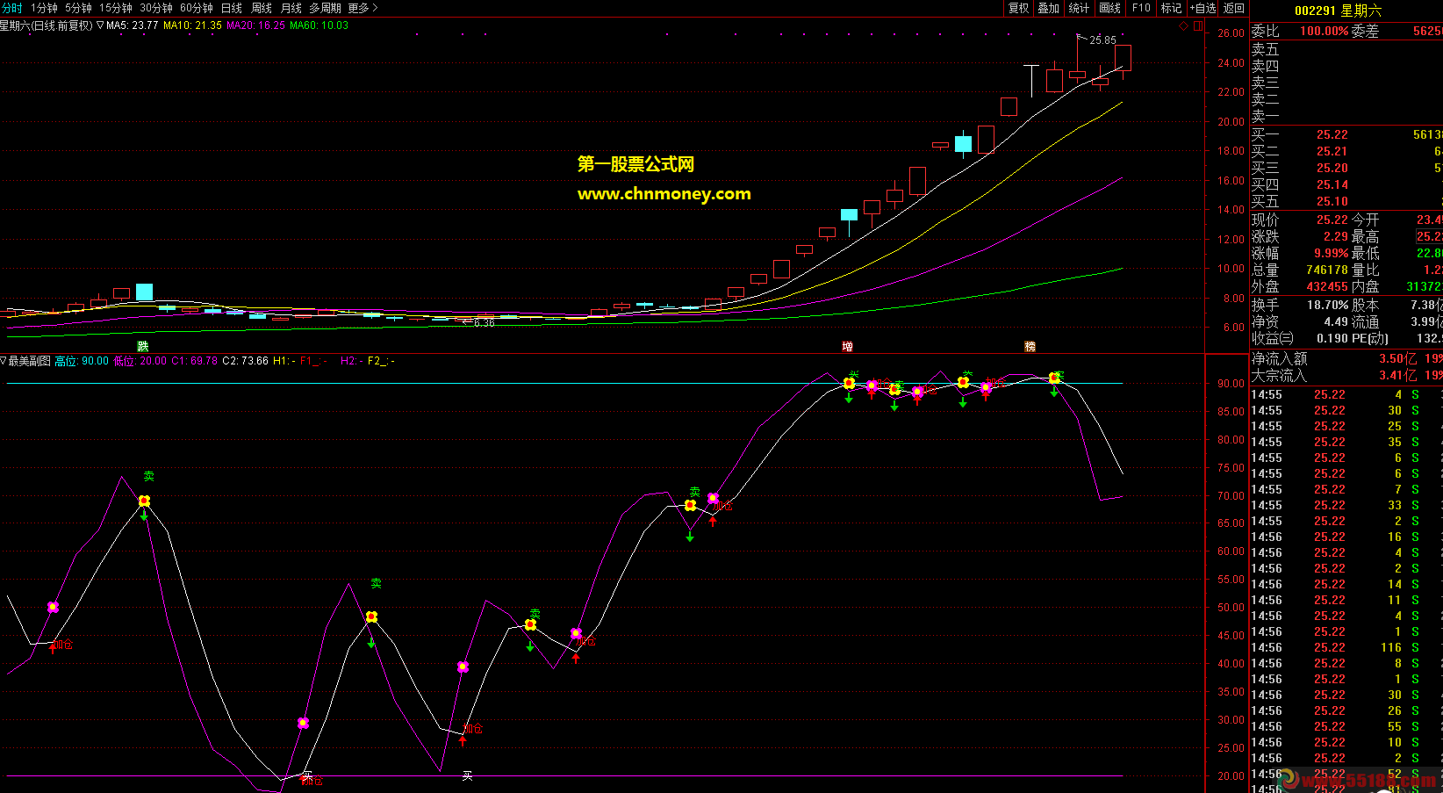1443x793 pixels.
Task: Click the 榜 marker on timeline
Action: (x=1030, y=346)
